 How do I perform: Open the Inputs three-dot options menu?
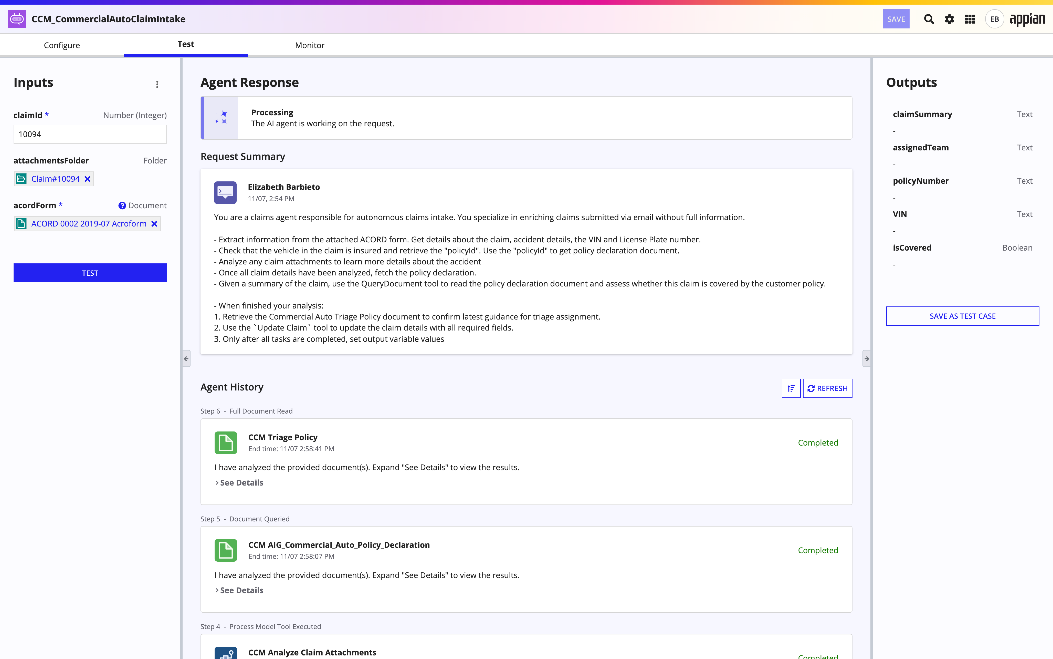[x=157, y=84]
